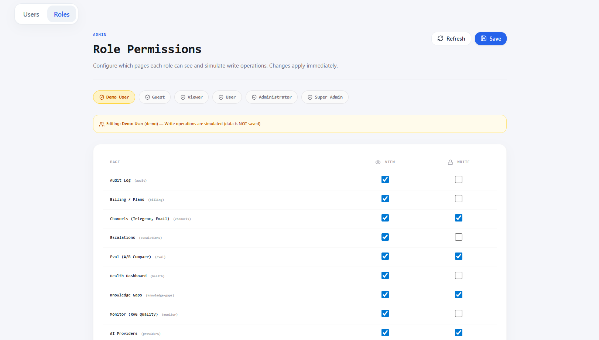Click the Escalations row label

(123, 238)
